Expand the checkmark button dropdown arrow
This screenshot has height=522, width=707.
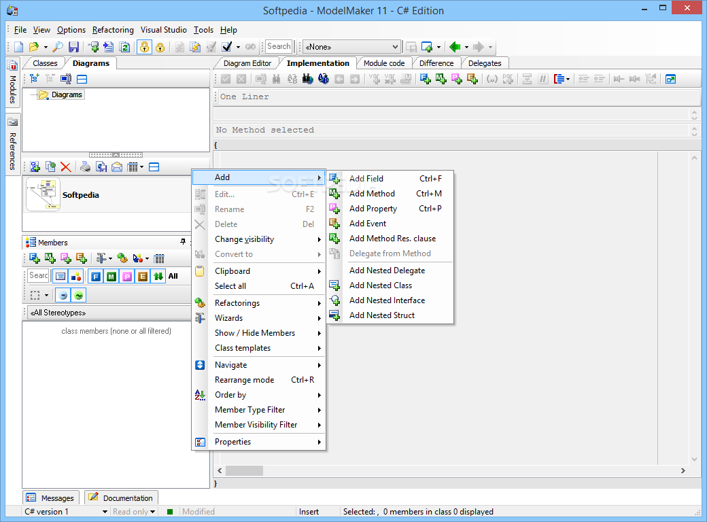[x=238, y=47]
